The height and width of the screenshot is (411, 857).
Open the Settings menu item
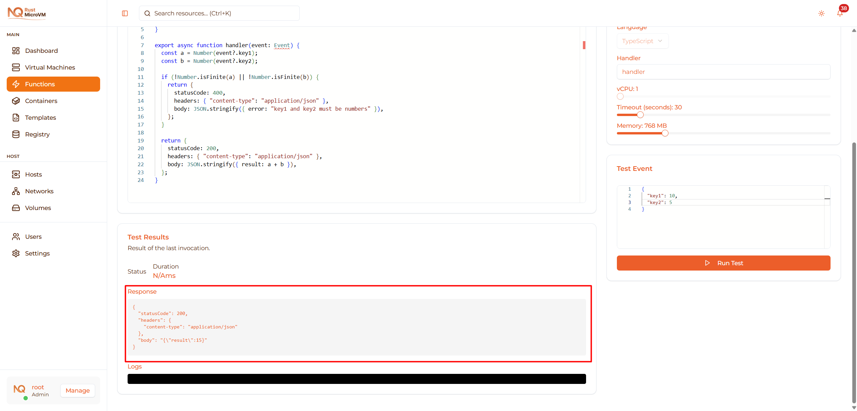point(37,253)
